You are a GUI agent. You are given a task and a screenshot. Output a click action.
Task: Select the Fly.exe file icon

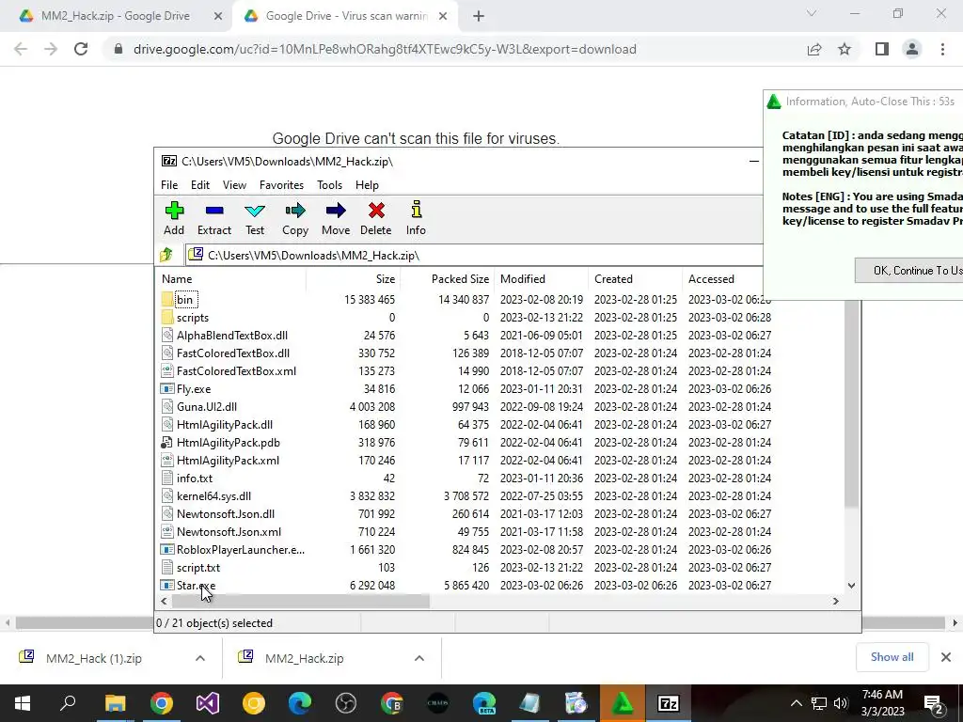[167, 388]
